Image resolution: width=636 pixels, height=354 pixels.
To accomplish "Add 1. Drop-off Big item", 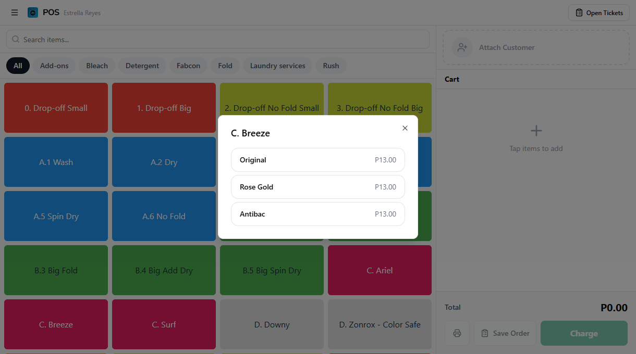I will (164, 108).
